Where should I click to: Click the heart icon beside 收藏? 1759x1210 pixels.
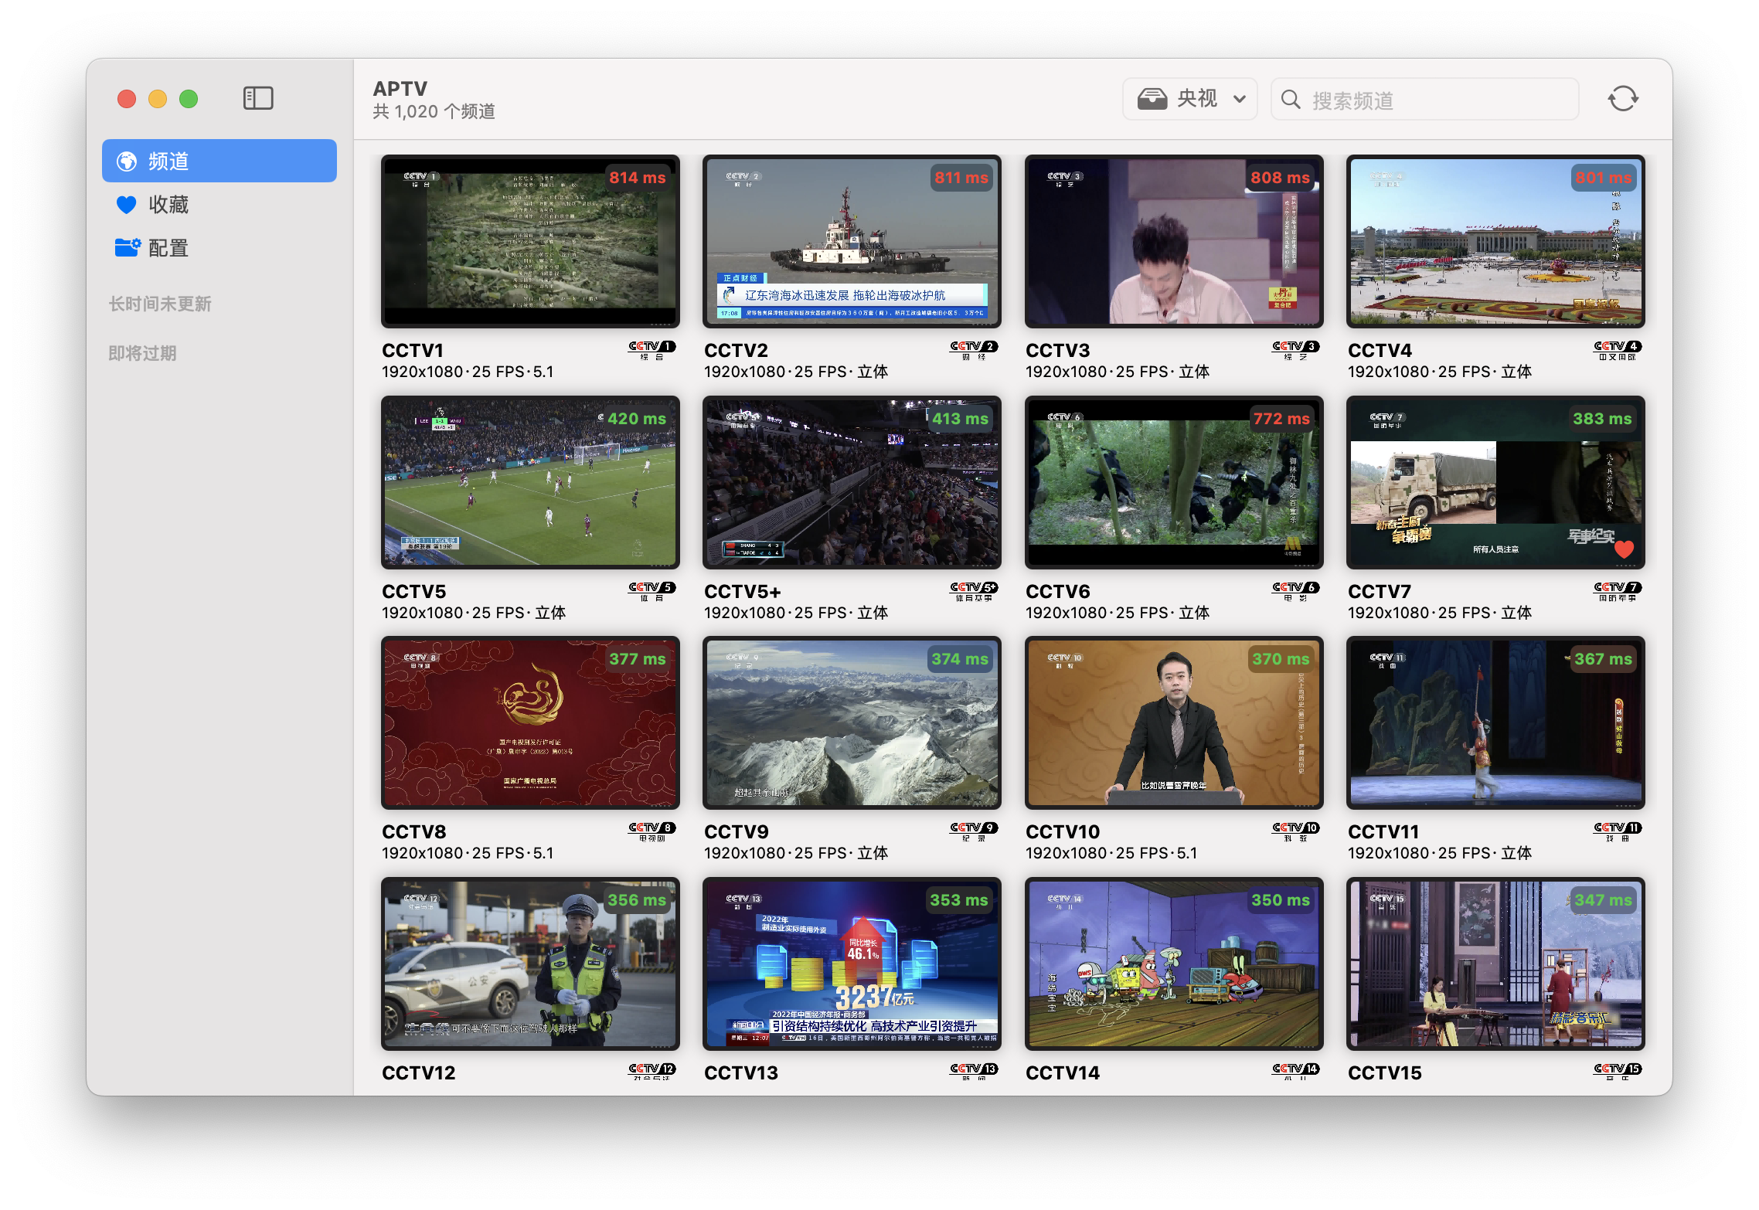click(x=127, y=204)
